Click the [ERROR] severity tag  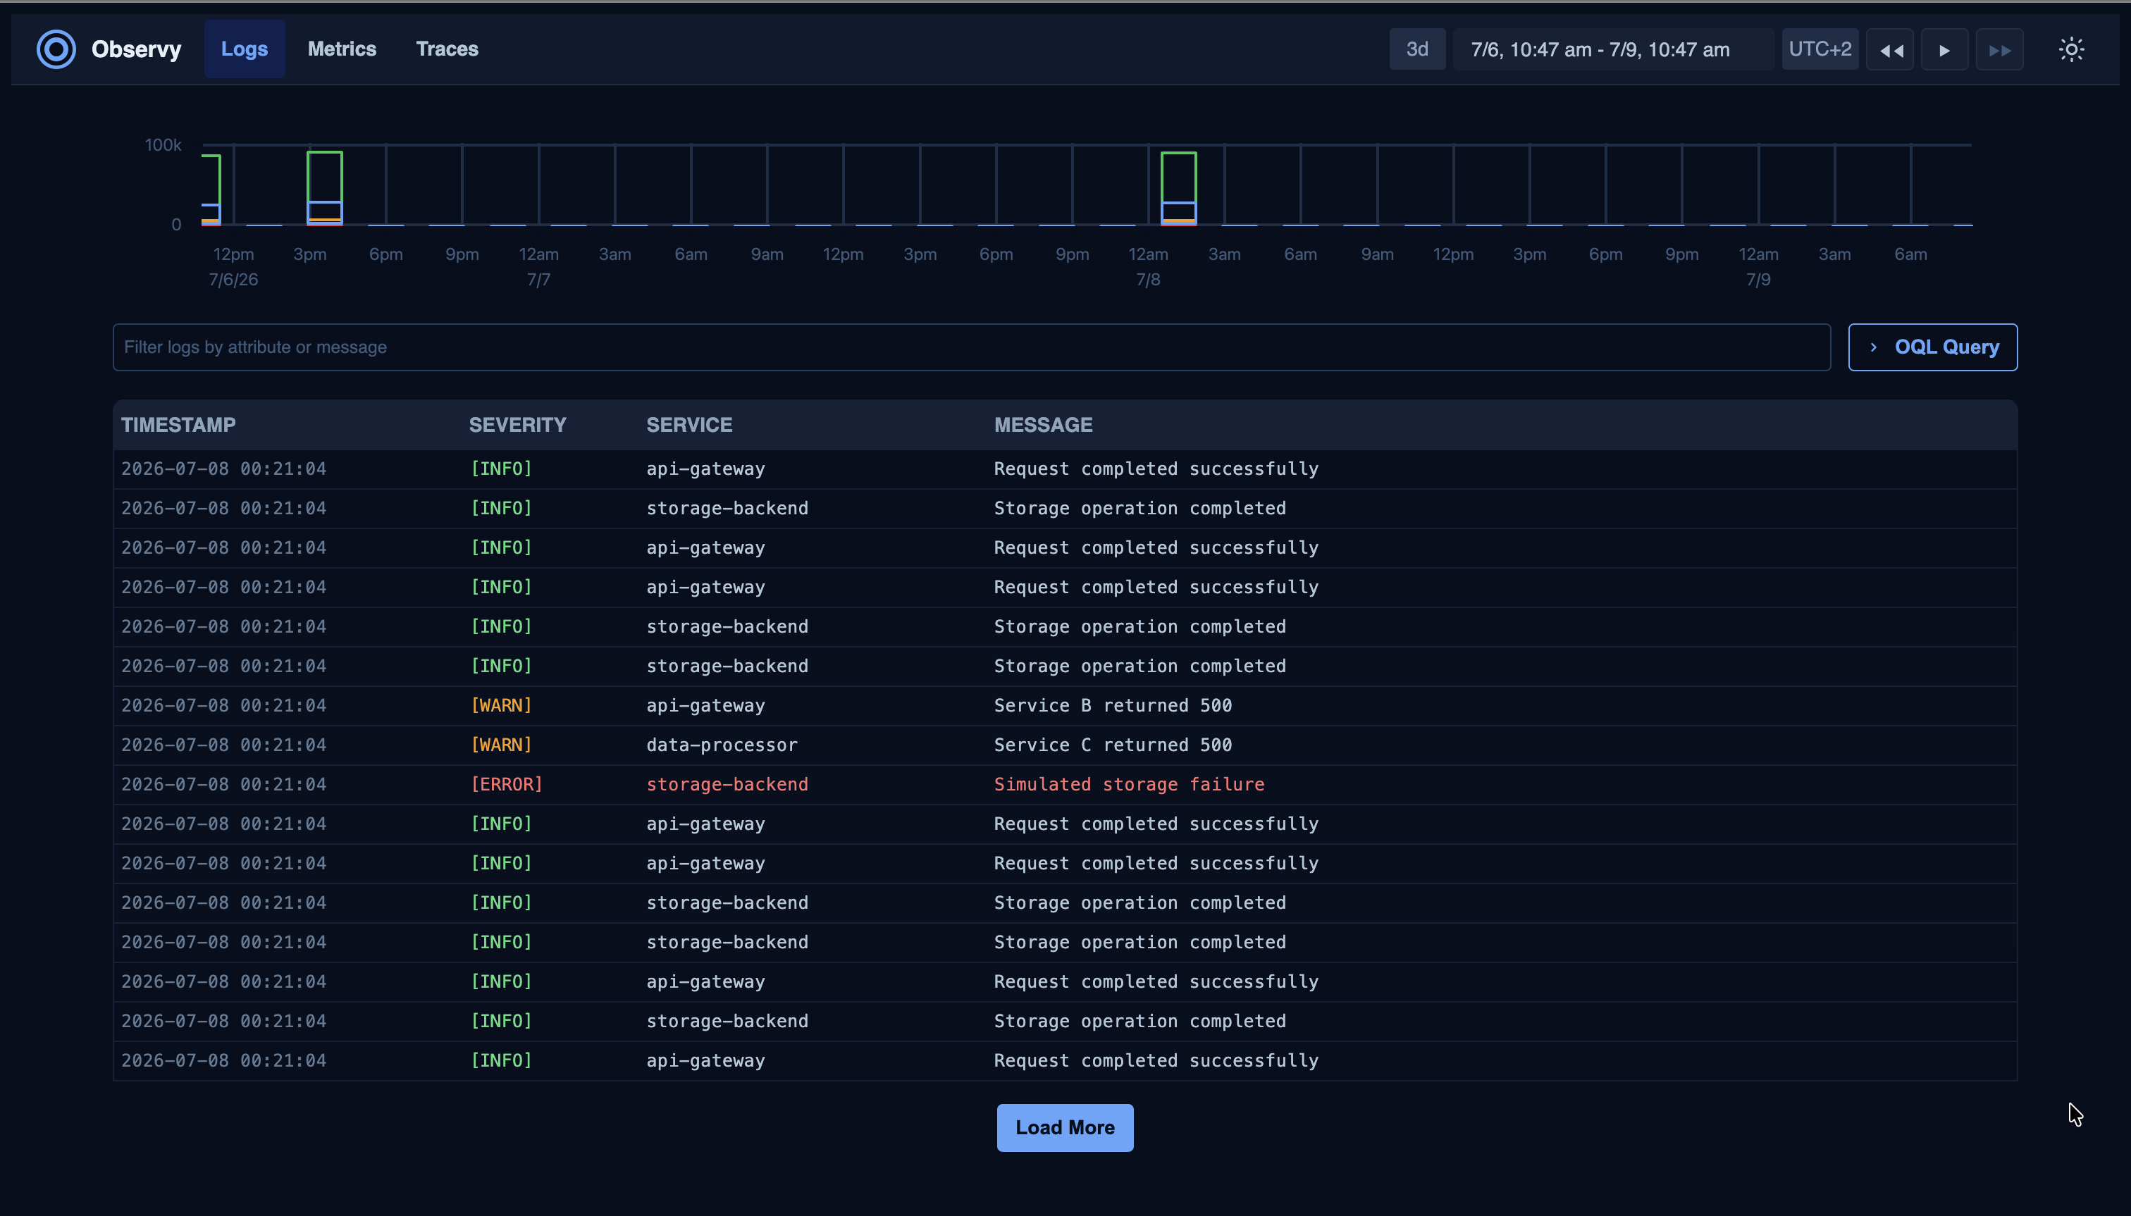click(506, 784)
